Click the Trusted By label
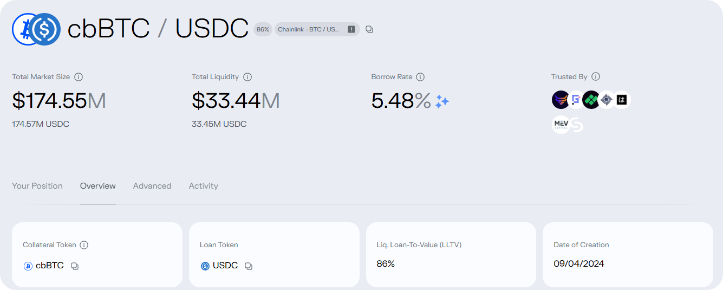This screenshot has height=290, width=723. click(x=569, y=77)
